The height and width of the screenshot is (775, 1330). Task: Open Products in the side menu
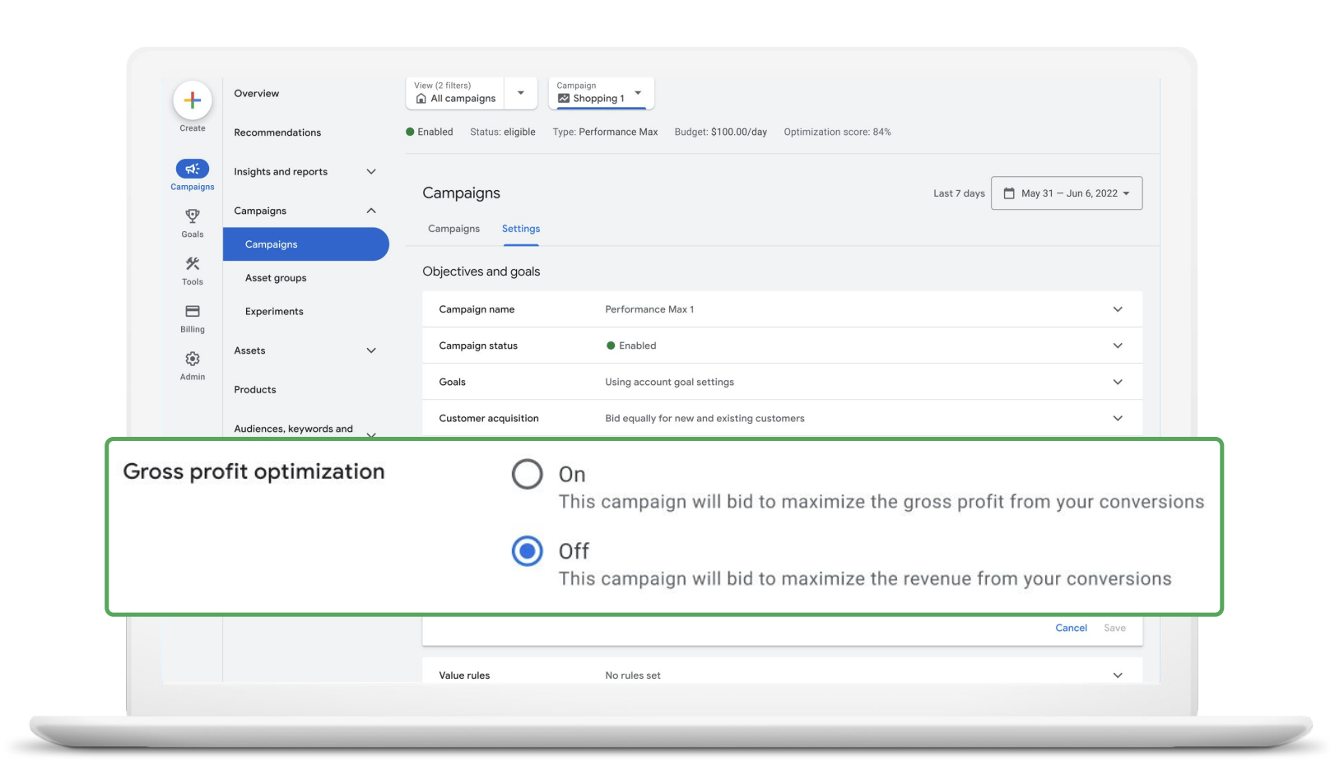tap(255, 390)
